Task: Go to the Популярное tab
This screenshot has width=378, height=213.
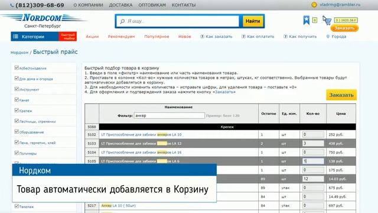Action: [x=157, y=37]
